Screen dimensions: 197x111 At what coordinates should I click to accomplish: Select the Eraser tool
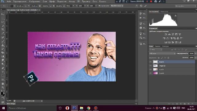click(3, 53)
